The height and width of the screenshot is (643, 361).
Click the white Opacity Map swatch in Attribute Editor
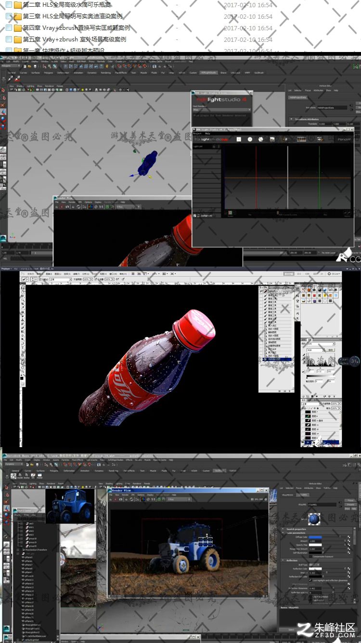click(315, 545)
